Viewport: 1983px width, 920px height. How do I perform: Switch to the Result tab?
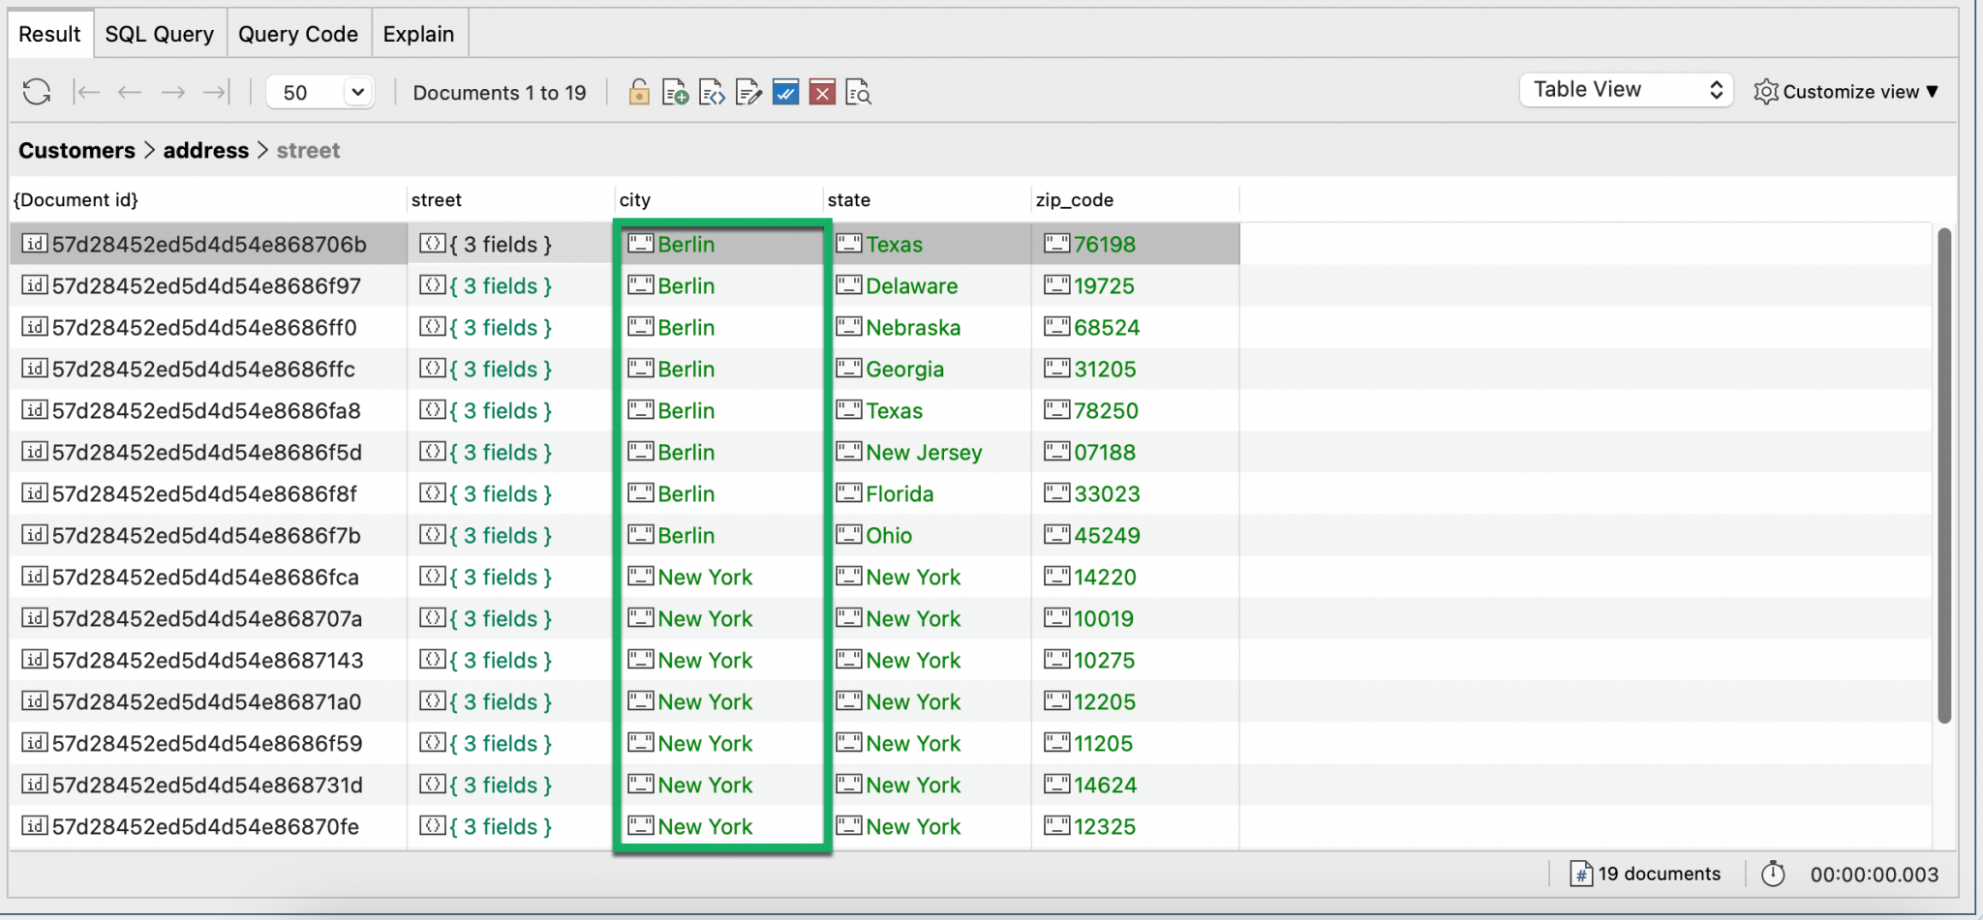50,34
